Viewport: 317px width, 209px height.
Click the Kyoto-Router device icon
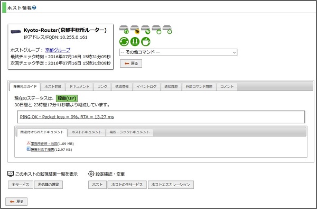[x=16, y=32]
